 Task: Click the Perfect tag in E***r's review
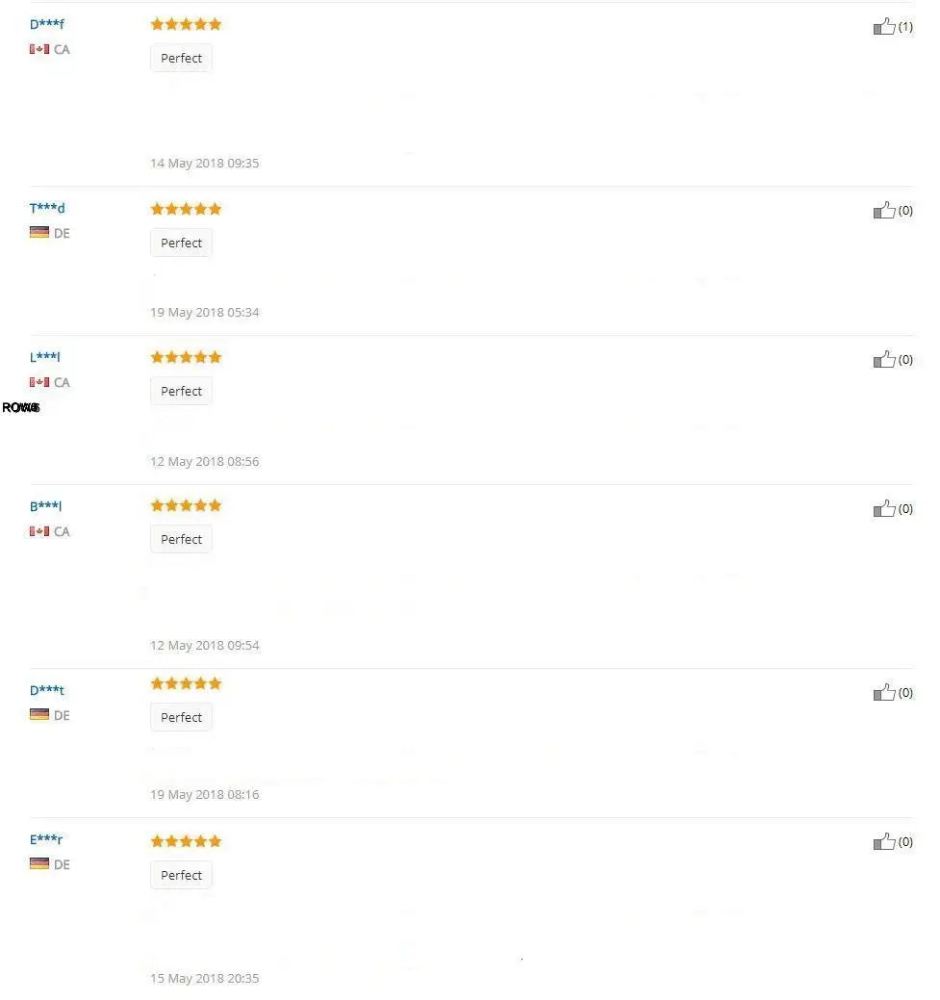pyautogui.click(x=181, y=875)
